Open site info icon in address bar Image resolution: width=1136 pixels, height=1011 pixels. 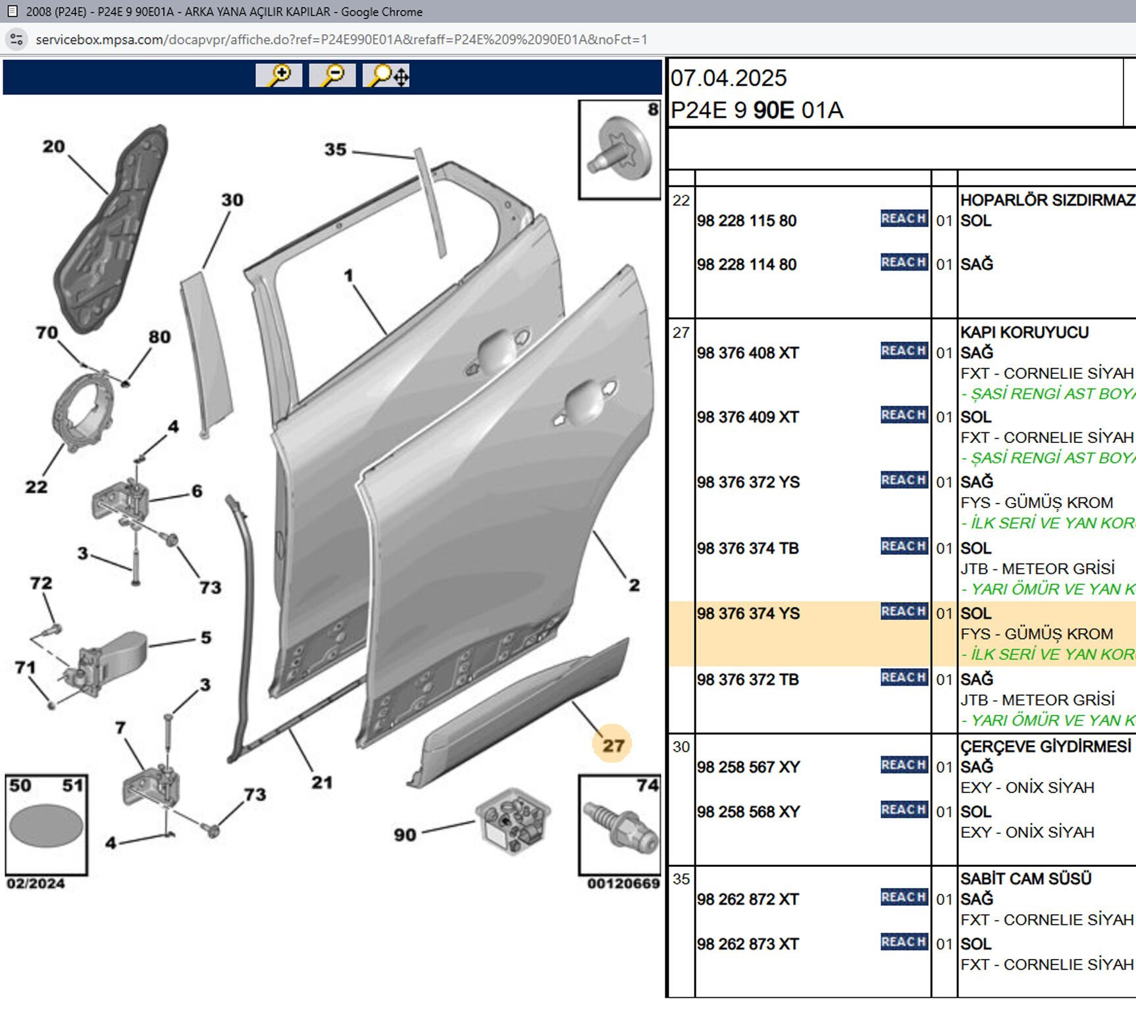[16, 39]
